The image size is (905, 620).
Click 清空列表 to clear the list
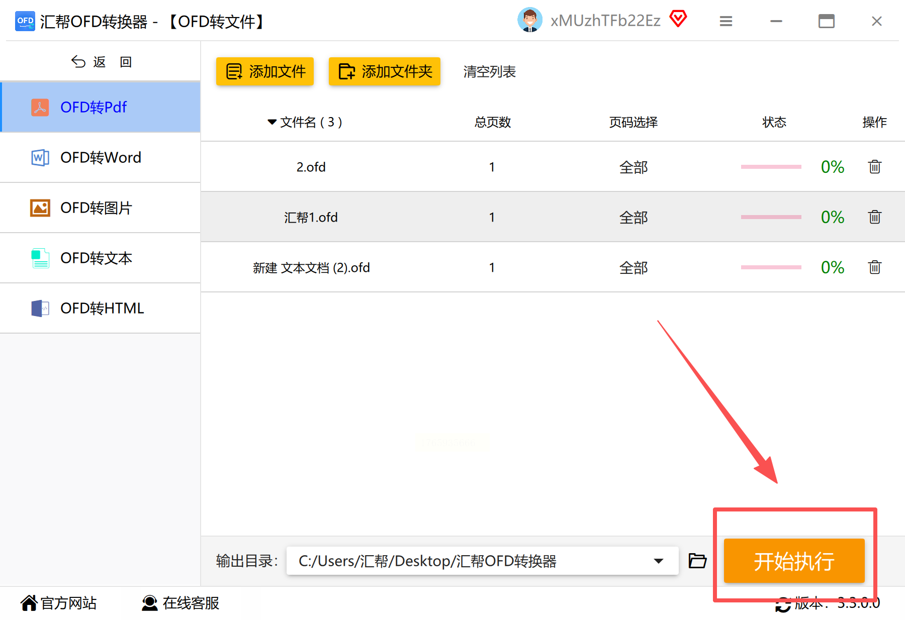(x=490, y=71)
